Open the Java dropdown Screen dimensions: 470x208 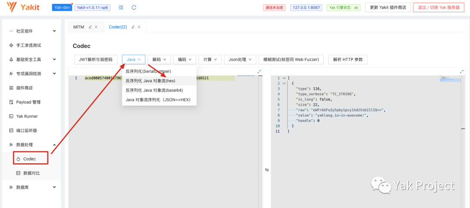click(134, 59)
